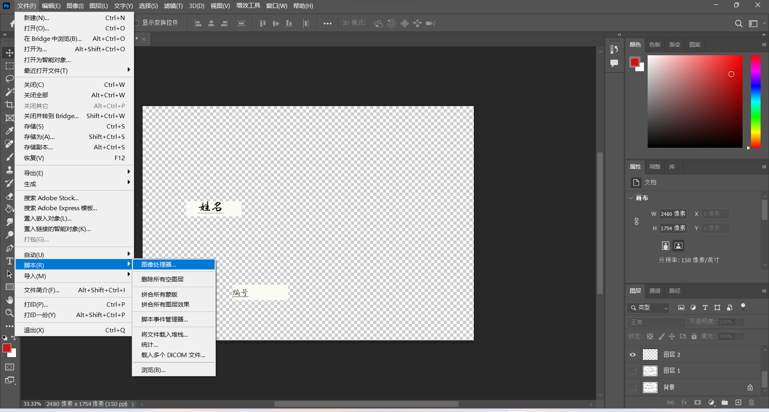The image size is (769, 412).
Task: Open the layer filter 类型 dropdown
Action: pyautogui.click(x=648, y=307)
